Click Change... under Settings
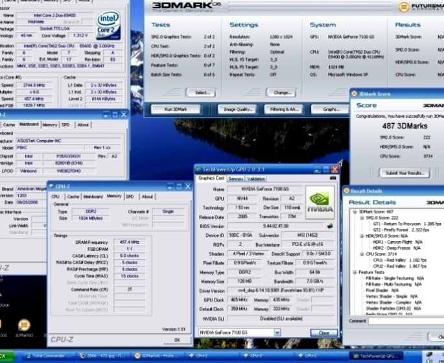The image size is (444, 363). click(283, 93)
